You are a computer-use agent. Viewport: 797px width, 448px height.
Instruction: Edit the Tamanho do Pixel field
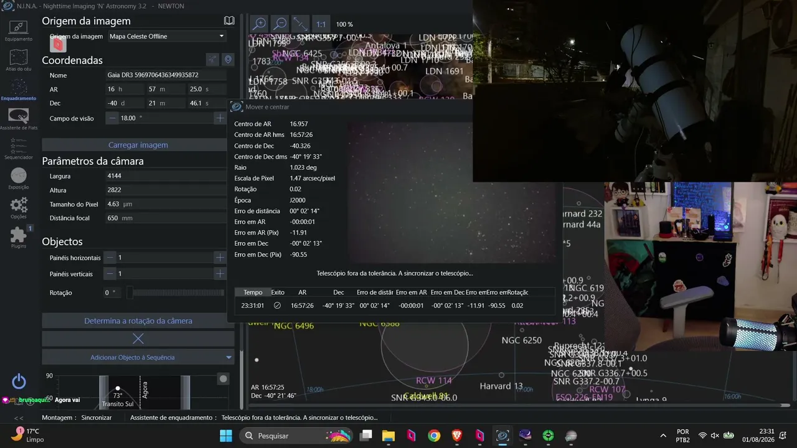(x=166, y=204)
